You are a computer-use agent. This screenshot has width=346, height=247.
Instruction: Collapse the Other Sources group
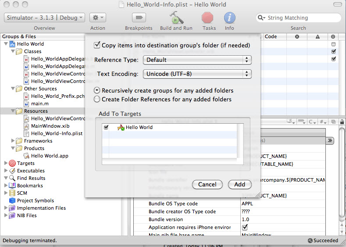tap(13, 89)
